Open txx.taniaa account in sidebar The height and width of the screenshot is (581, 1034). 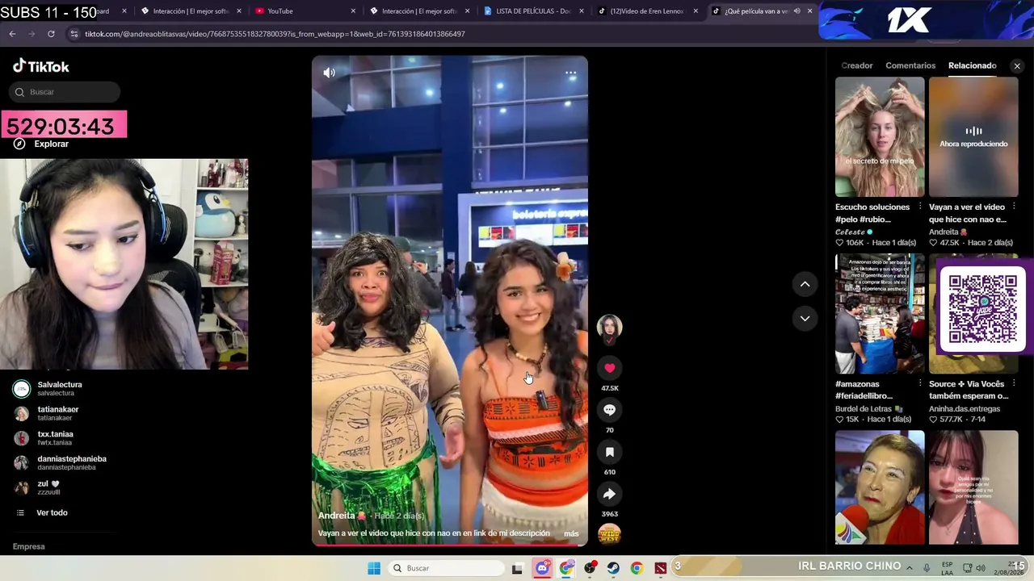(x=55, y=438)
